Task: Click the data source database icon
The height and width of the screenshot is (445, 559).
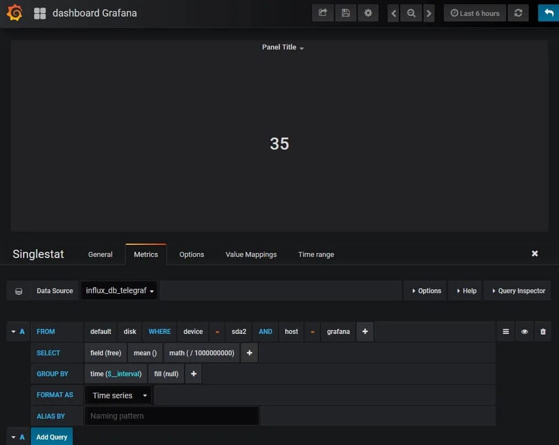Action: click(19, 291)
